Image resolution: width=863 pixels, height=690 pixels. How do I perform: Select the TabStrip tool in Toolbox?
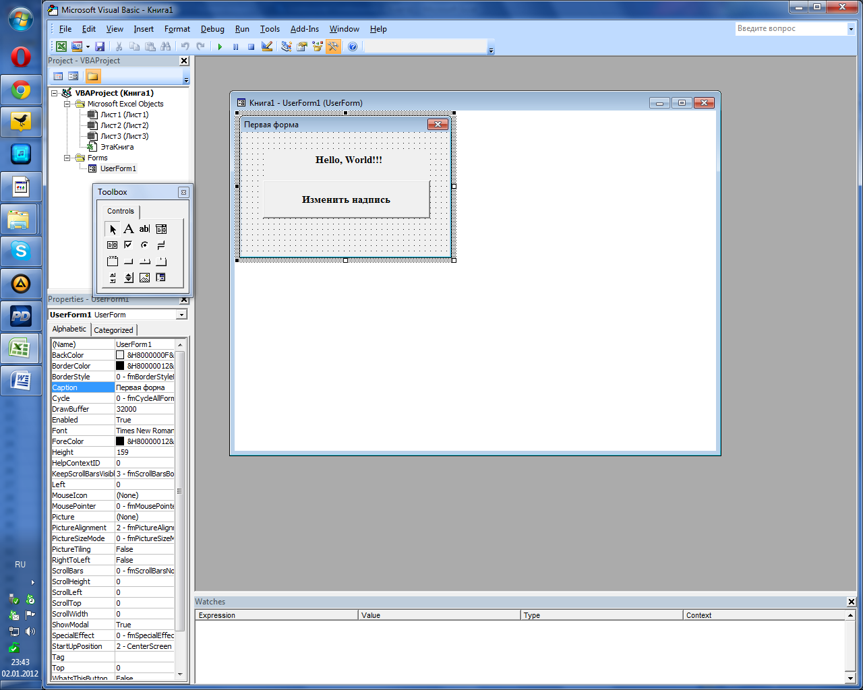(x=144, y=261)
